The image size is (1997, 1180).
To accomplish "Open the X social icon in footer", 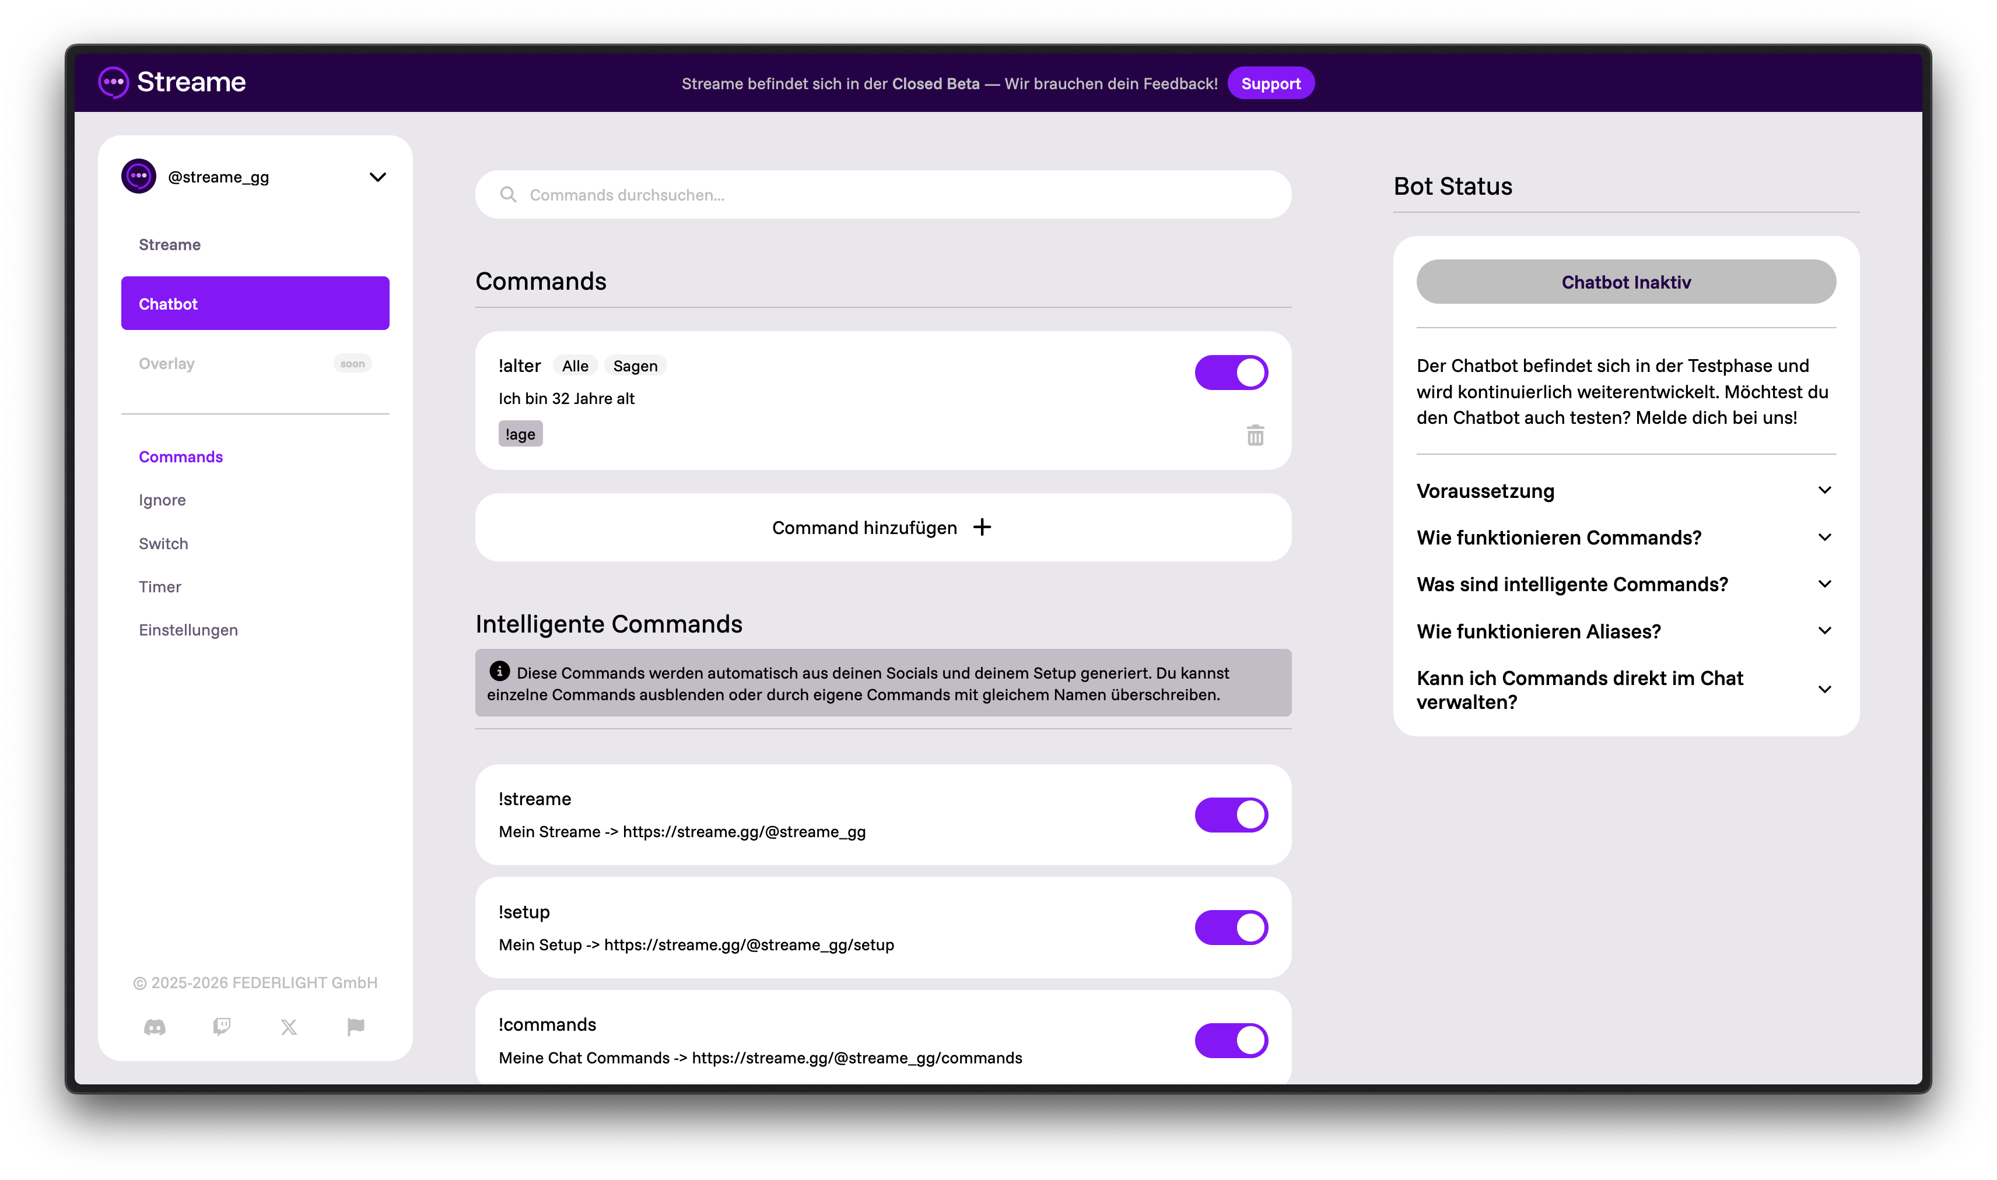I will (x=289, y=1027).
